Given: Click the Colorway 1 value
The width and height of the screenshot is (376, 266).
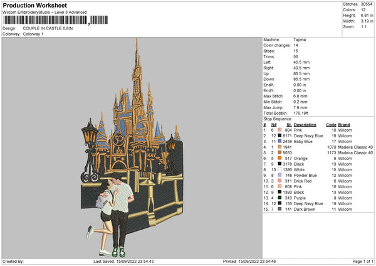Looking at the screenshot, I should [33, 34].
